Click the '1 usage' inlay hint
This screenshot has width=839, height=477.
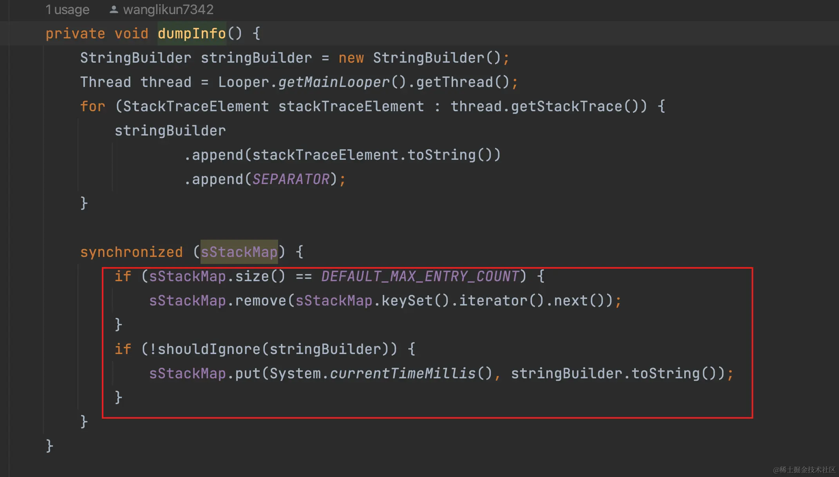coord(67,9)
